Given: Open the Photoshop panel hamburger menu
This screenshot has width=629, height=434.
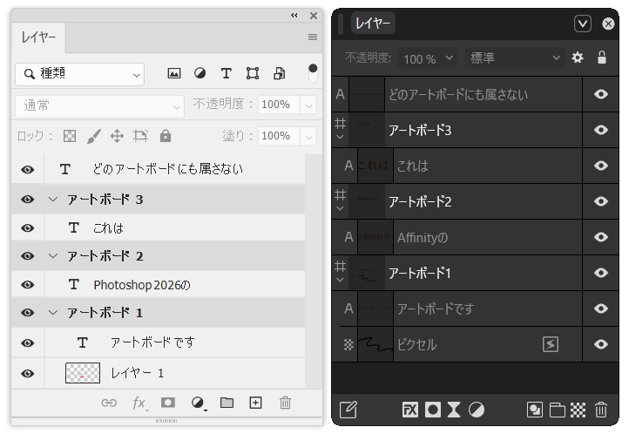Looking at the screenshot, I should (x=312, y=37).
